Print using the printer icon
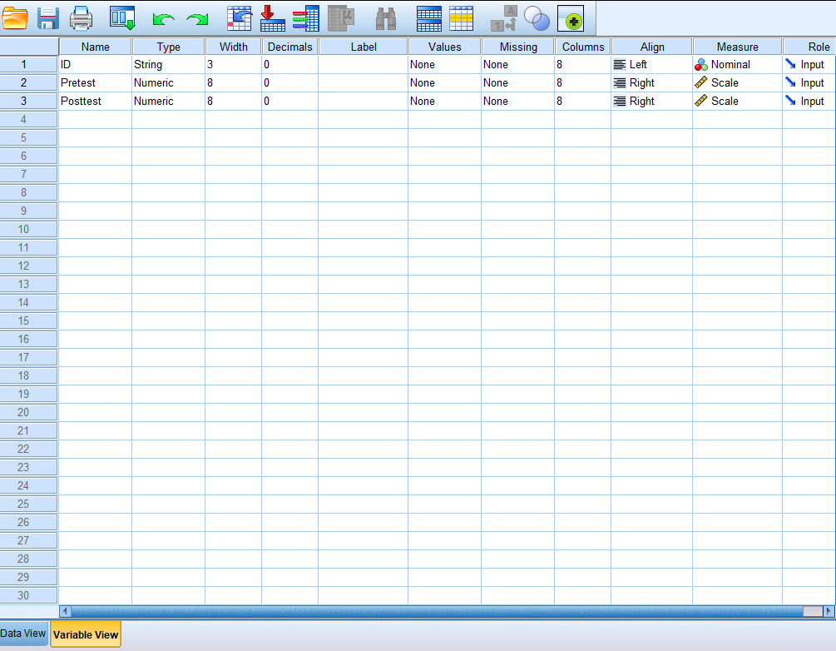The width and height of the screenshot is (836, 651). [81, 18]
